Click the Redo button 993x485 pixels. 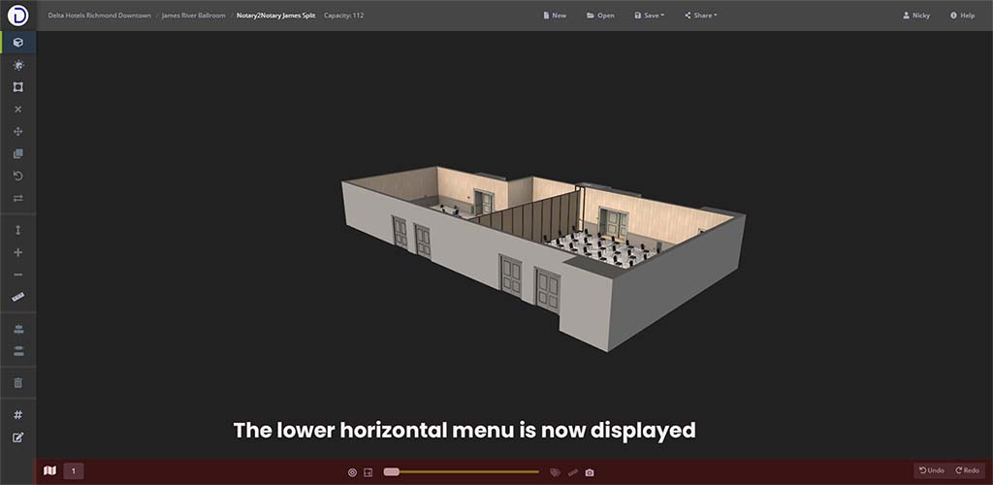(x=968, y=470)
